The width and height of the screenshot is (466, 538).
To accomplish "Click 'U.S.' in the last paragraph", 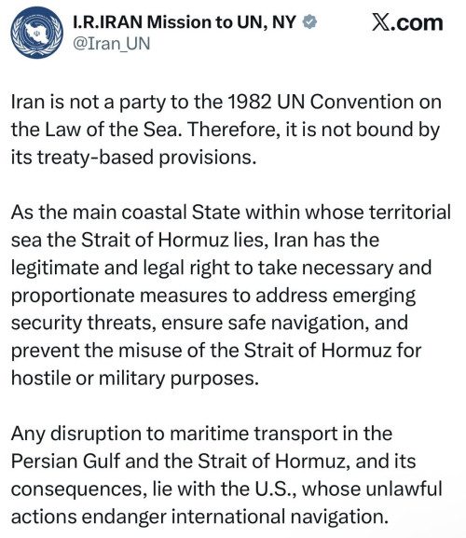I will (x=276, y=489).
